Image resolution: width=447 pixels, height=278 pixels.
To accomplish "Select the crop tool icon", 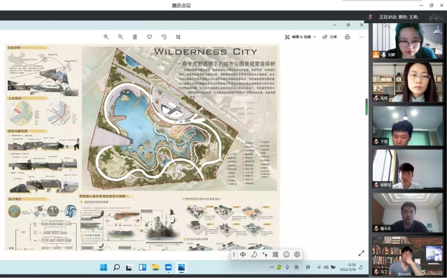I will click(x=178, y=36).
